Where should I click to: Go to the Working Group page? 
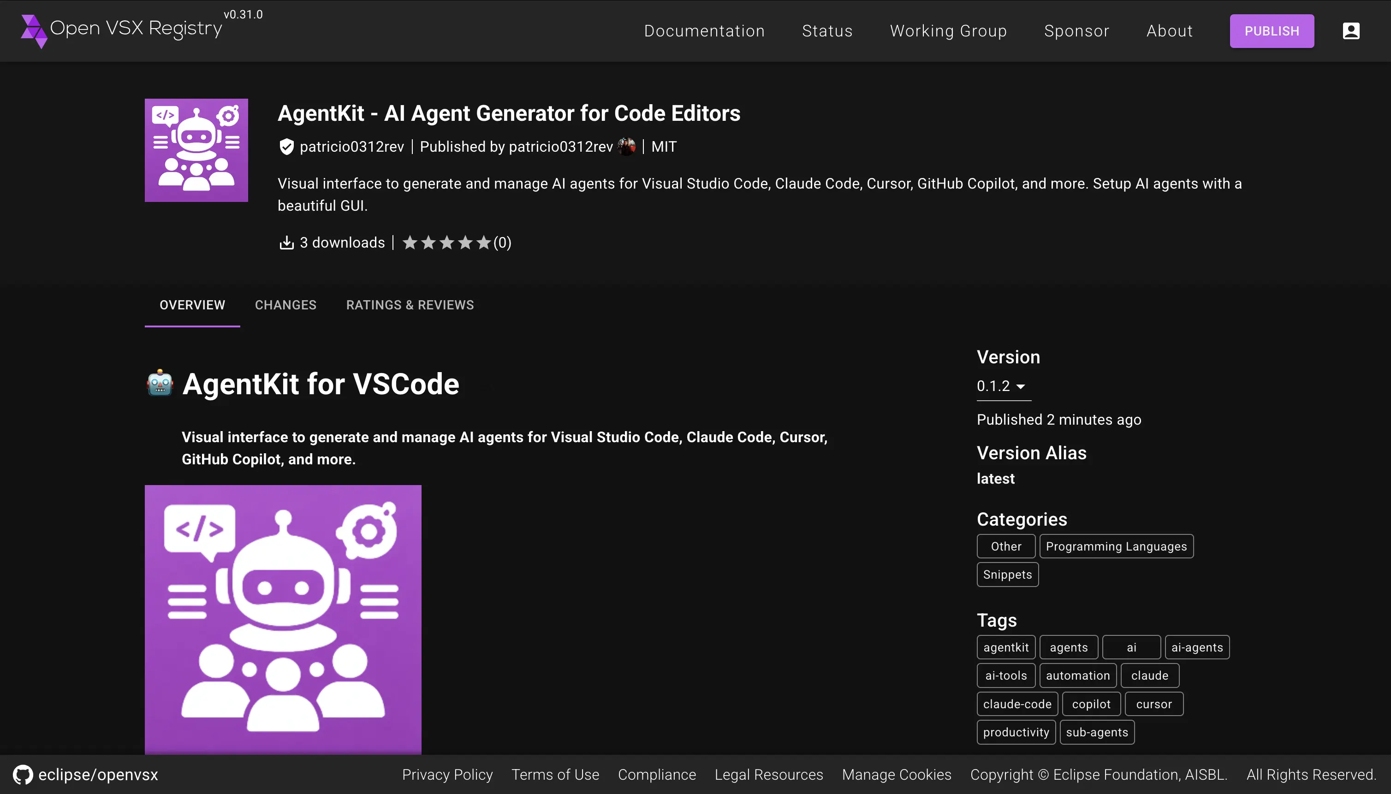point(948,31)
